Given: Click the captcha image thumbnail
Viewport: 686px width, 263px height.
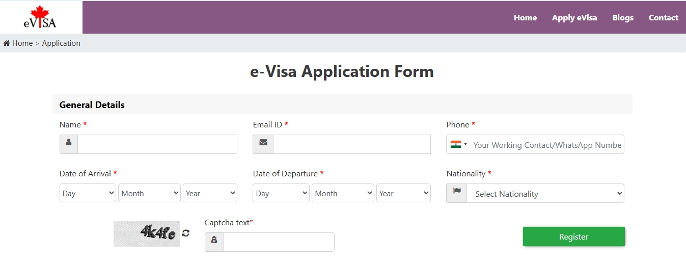Looking at the screenshot, I should point(147,233).
